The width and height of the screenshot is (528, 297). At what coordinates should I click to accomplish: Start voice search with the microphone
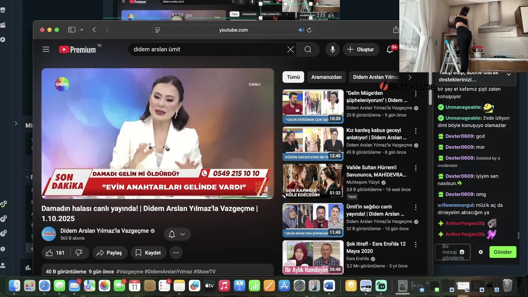(x=332, y=49)
